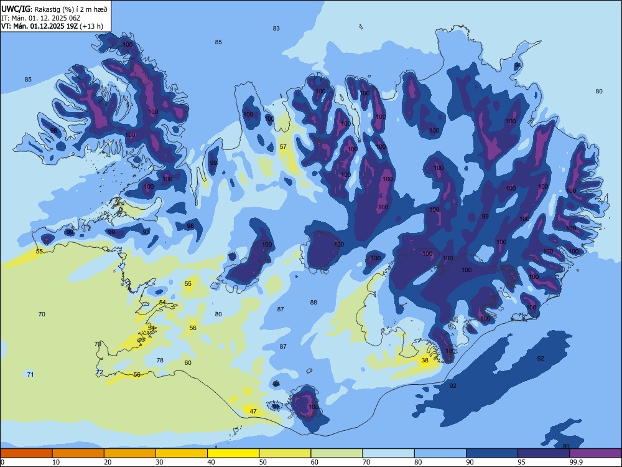Click the legend label "20"

click(x=108, y=462)
